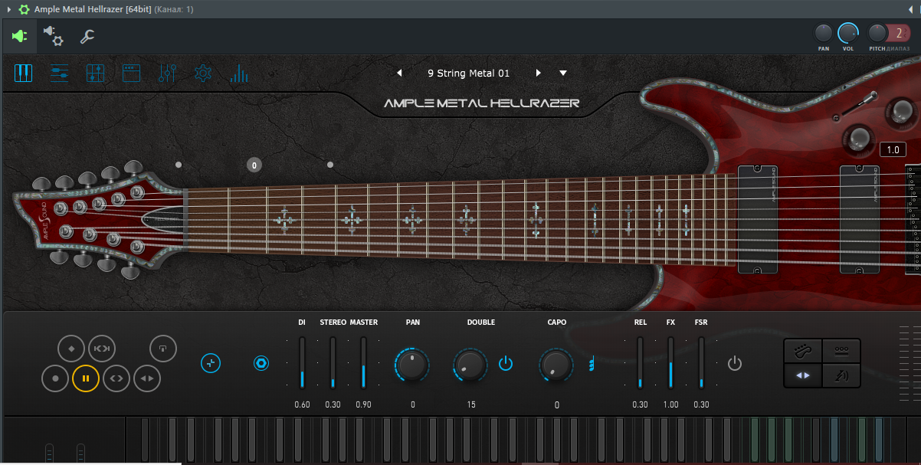921x465 pixels.
Task: Adjust the channel VOL knob
Action: coord(848,33)
